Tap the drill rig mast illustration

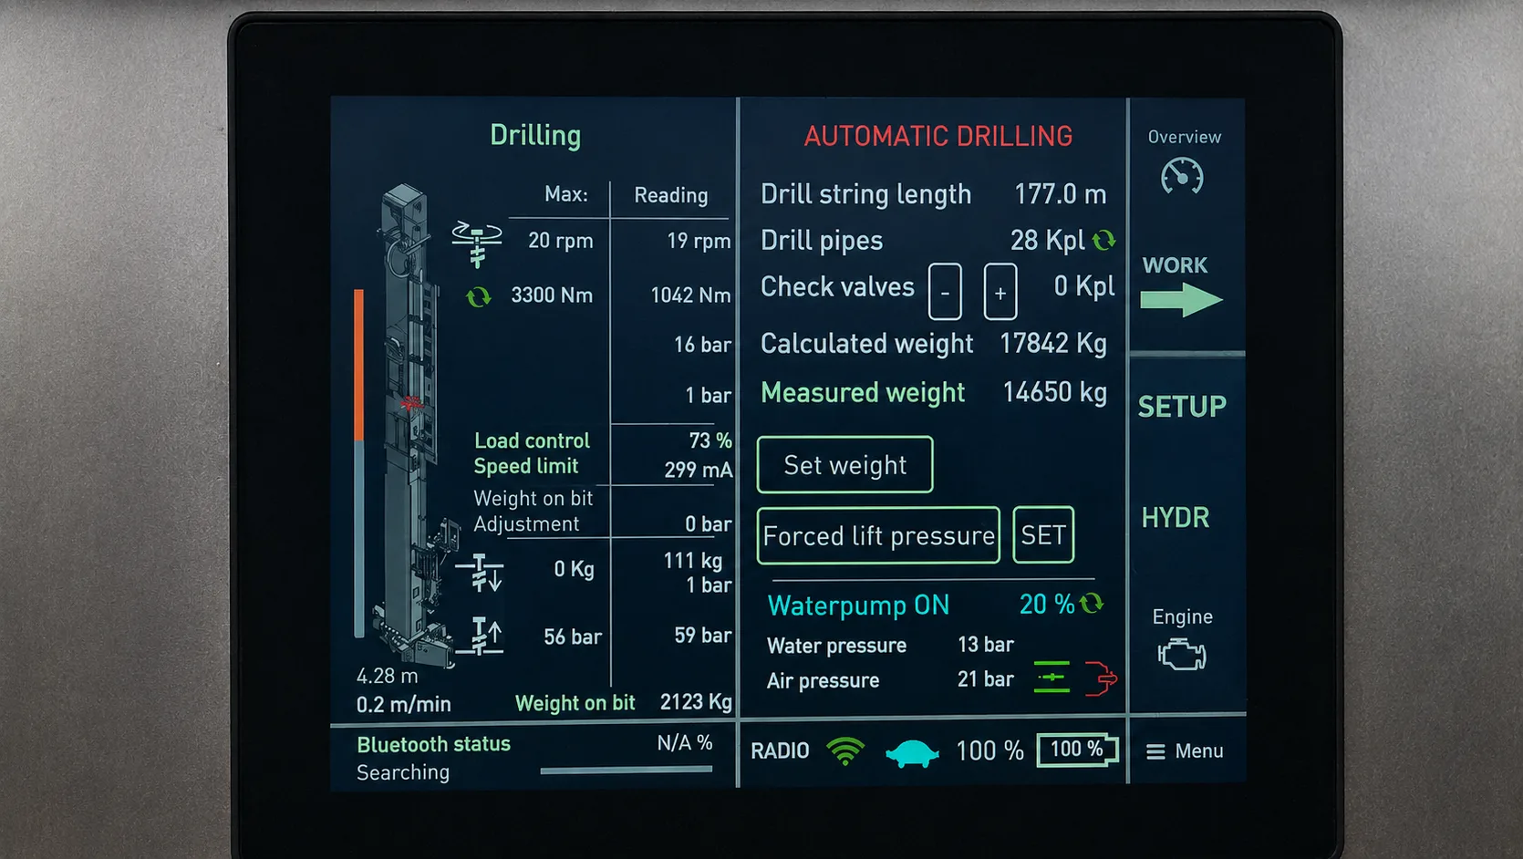click(413, 426)
